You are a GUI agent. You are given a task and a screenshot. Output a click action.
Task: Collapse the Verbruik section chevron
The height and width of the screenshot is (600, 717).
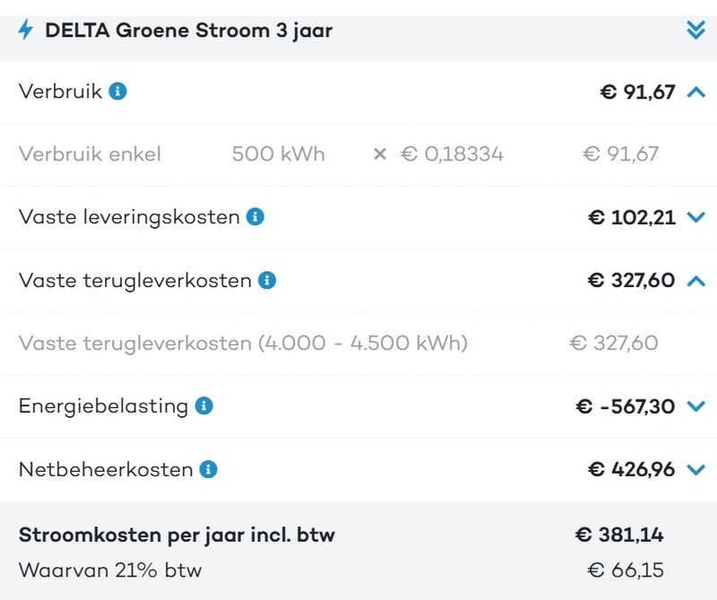point(695,91)
